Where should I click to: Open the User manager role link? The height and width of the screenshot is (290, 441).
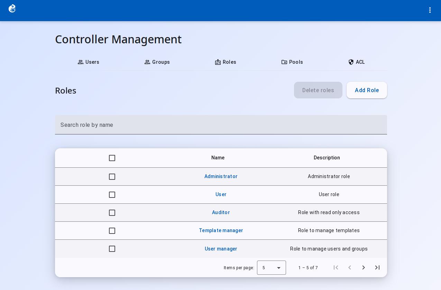(x=221, y=249)
